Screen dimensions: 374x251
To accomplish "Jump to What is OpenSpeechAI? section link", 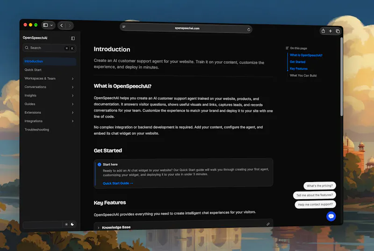I will coord(306,55).
